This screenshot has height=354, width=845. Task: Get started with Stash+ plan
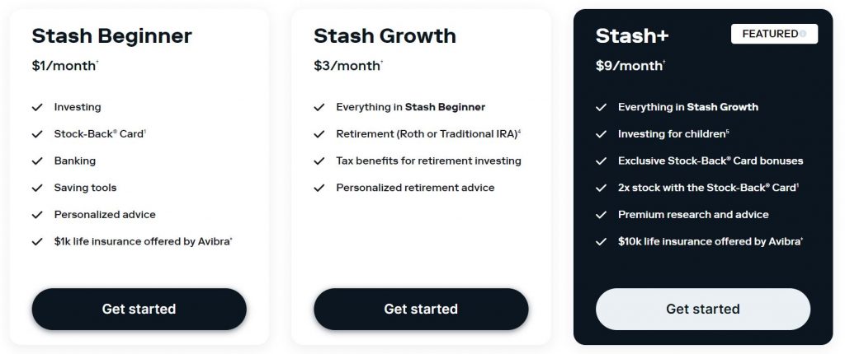coord(703,309)
